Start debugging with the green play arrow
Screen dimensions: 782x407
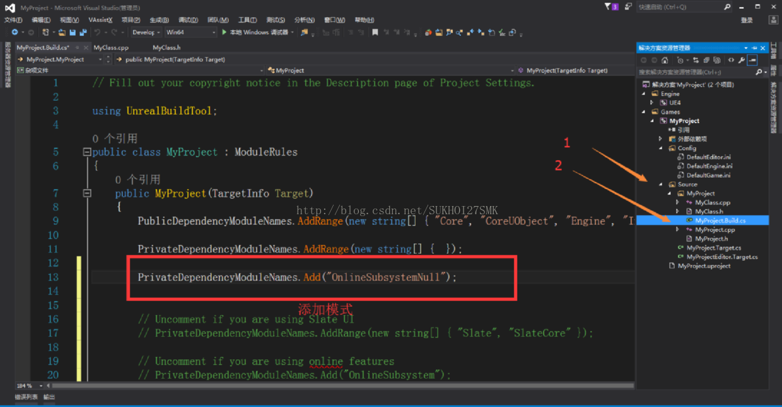pos(224,32)
